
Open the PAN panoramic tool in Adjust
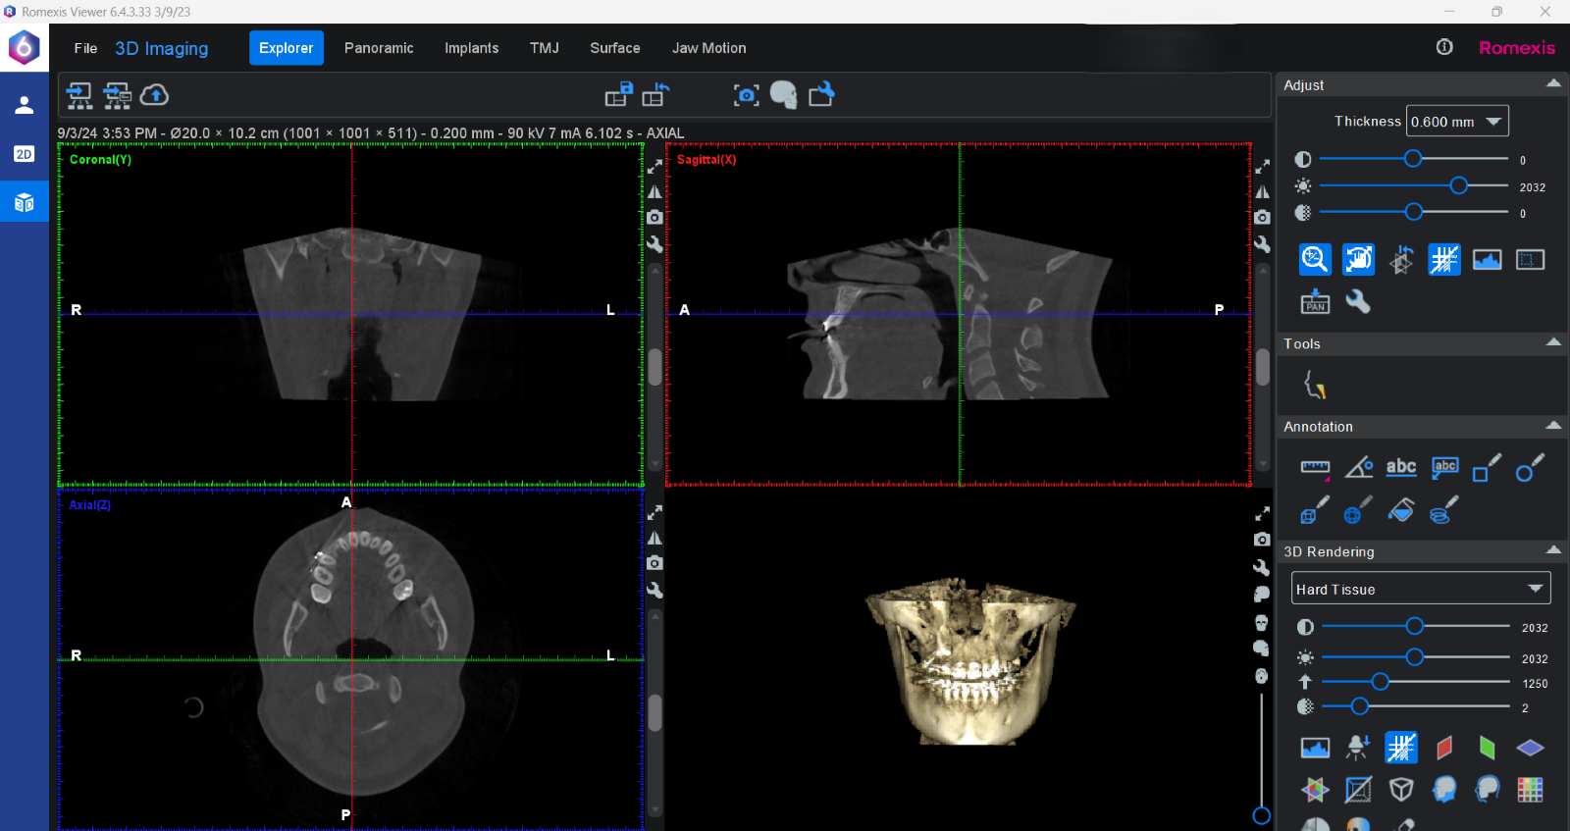(x=1315, y=302)
